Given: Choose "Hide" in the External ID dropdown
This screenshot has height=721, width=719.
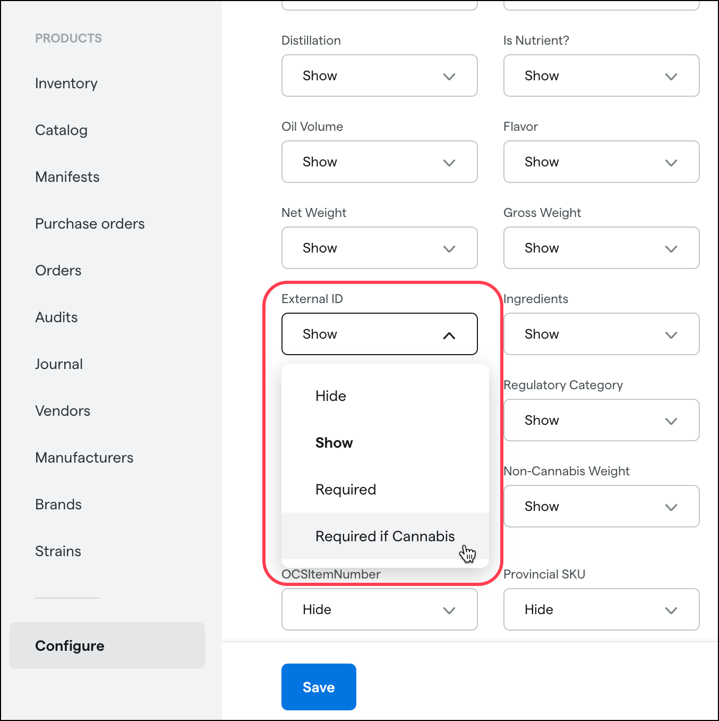Looking at the screenshot, I should 331,396.
